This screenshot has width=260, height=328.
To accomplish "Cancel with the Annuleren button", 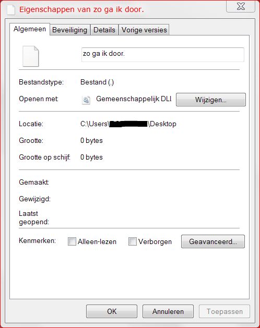I will 168,311.
